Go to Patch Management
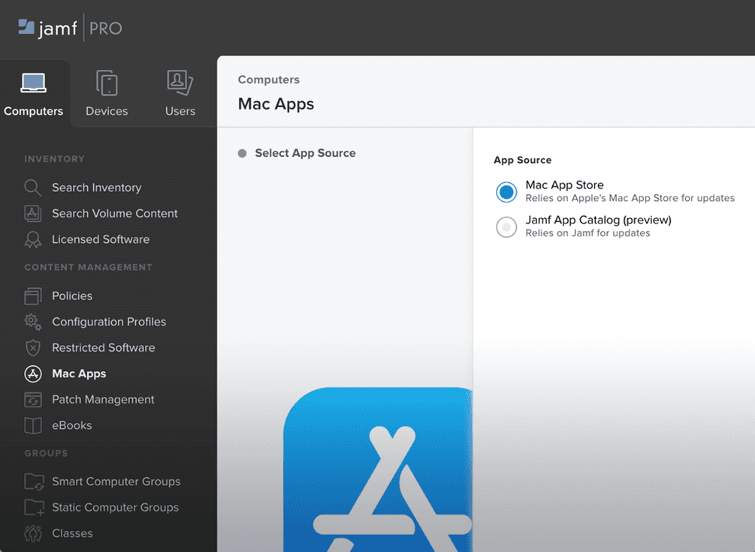Image resolution: width=755 pixels, height=552 pixels. pos(89,400)
